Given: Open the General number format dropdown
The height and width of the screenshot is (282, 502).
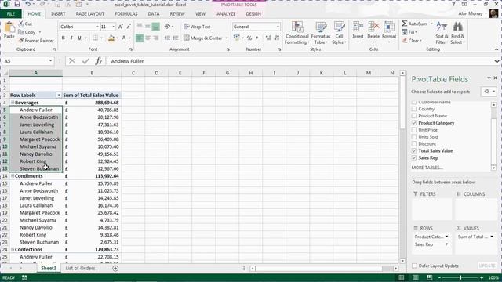Looking at the screenshot, I should tap(278, 27).
